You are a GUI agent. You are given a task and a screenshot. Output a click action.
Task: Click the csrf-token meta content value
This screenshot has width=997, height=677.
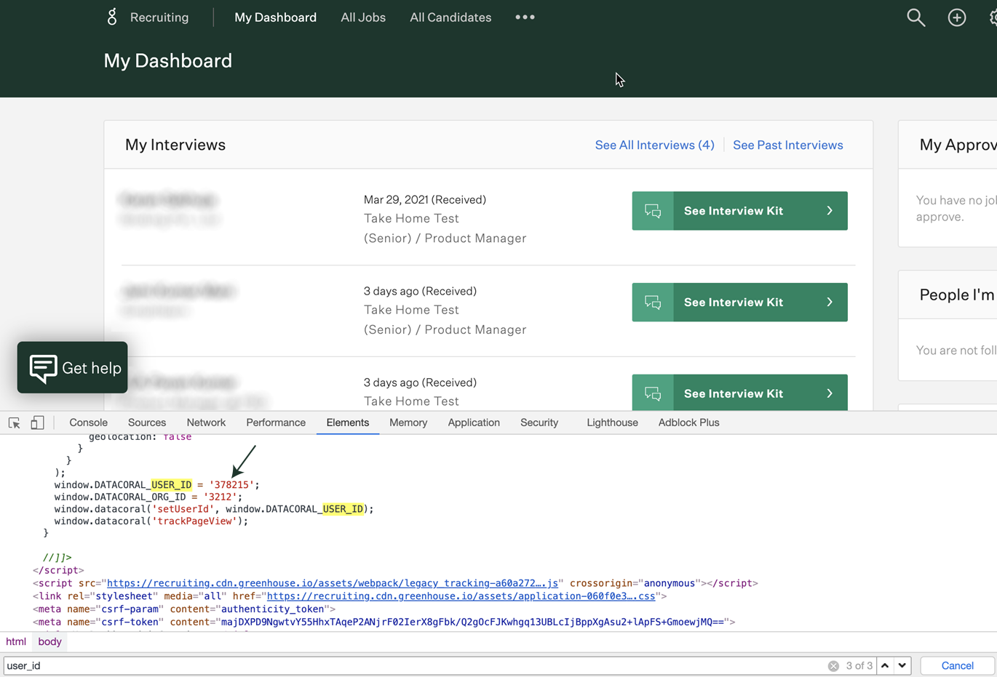473,622
